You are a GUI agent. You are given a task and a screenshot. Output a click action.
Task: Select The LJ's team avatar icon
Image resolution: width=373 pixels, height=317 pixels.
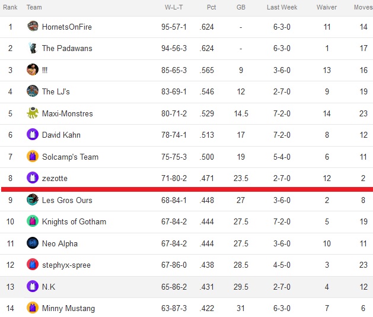click(33, 91)
